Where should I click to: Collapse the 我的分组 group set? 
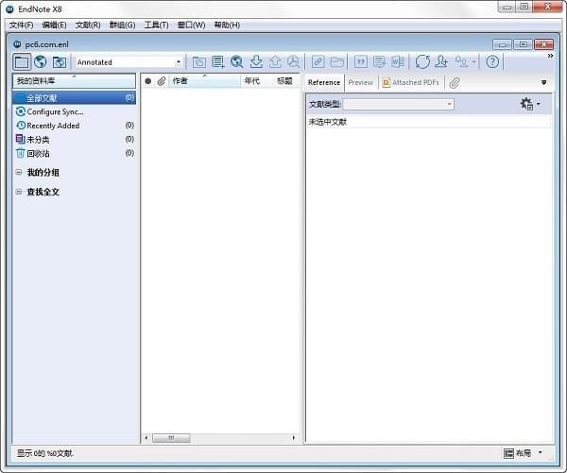pyautogui.click(x=19, y=173)
